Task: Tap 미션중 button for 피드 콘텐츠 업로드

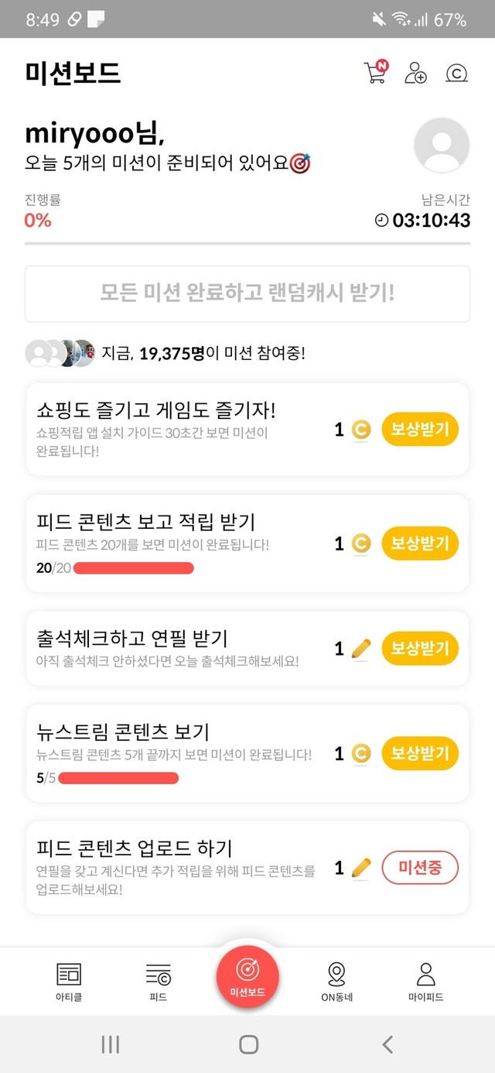Action: click(420, 868)
